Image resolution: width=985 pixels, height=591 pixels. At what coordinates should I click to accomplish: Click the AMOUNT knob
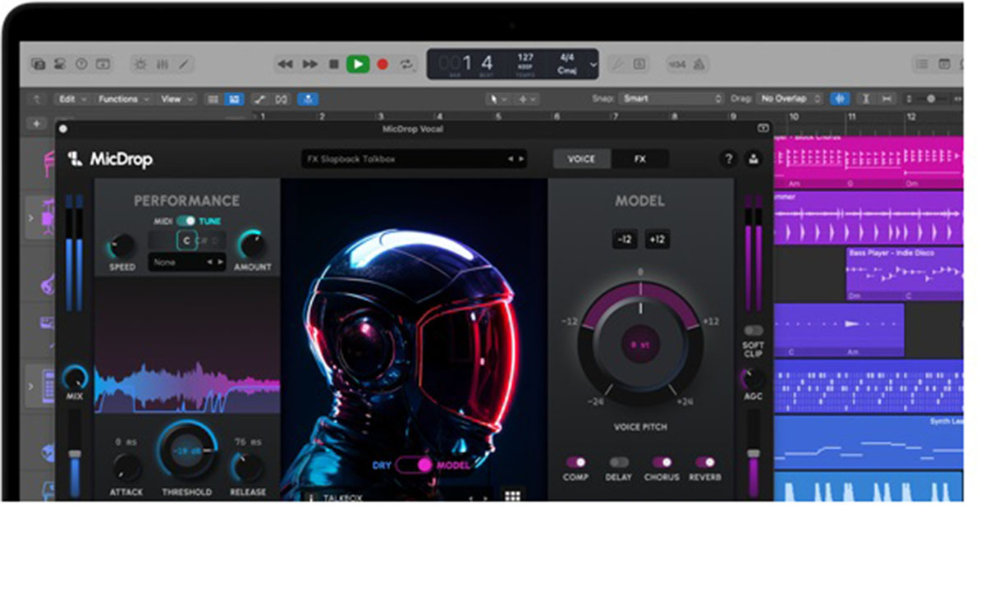tap(252, 245)
